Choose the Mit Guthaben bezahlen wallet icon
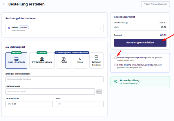Image resolution: width=174 pixels, height=121 pixels. click(x=96, y=57)
